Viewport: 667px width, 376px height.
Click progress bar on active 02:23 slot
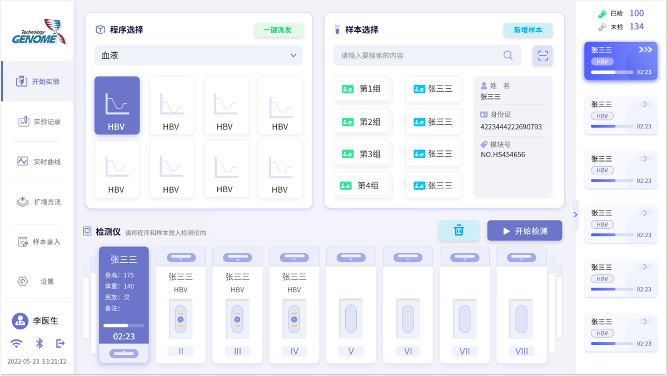[x=123, y=325]
